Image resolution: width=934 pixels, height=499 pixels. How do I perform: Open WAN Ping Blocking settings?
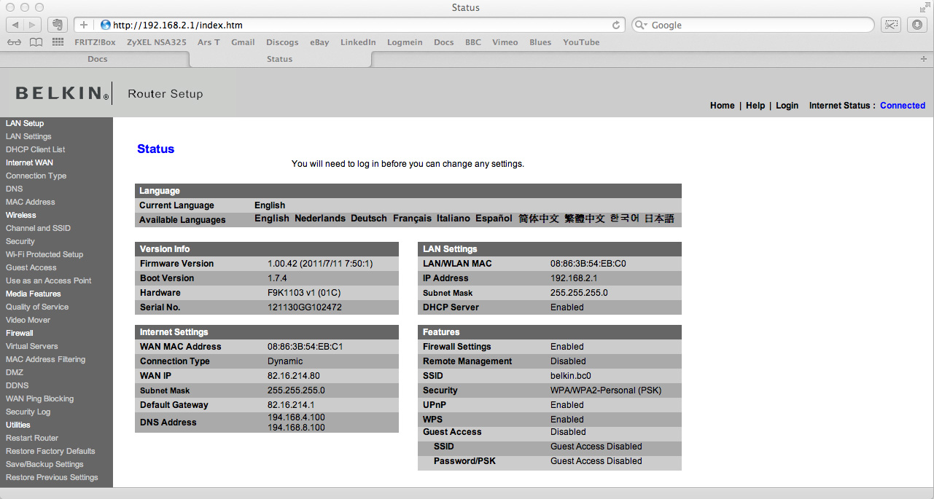[x=39, y=398]
